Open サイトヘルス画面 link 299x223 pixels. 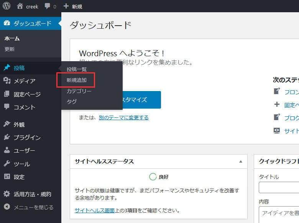pyautogui.click(x=95, y=210)
